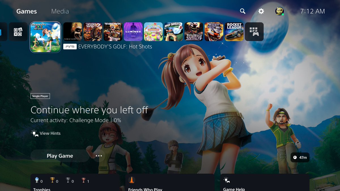Select the Hot Shots Golf 2 tile
Viewport: 340px width, 191px height.
[x=173, y=32]
